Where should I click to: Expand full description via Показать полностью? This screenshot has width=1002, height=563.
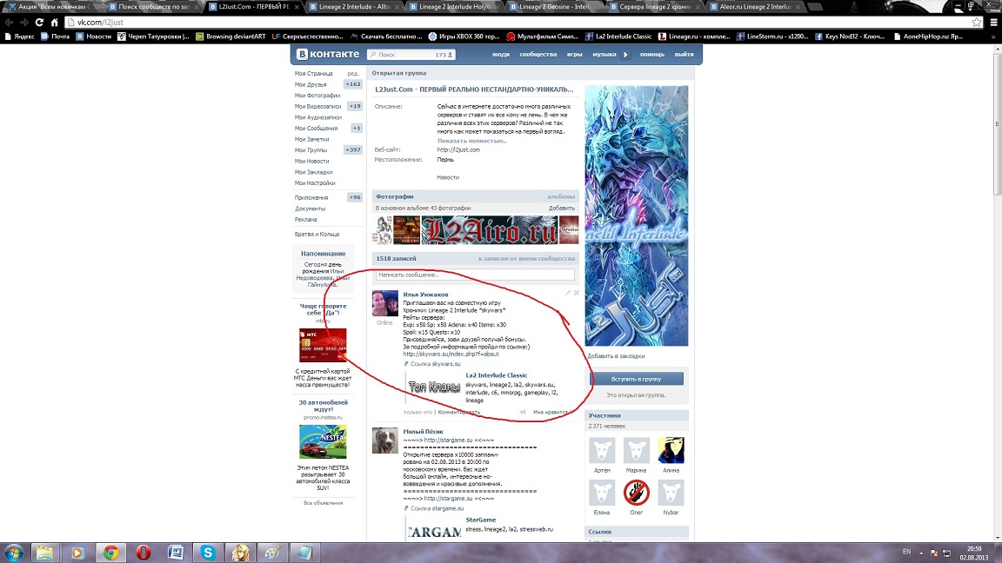coord(471,141)
